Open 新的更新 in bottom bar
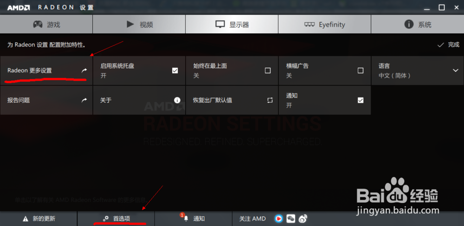Screen dimensions: 464x226 [39, 219]
